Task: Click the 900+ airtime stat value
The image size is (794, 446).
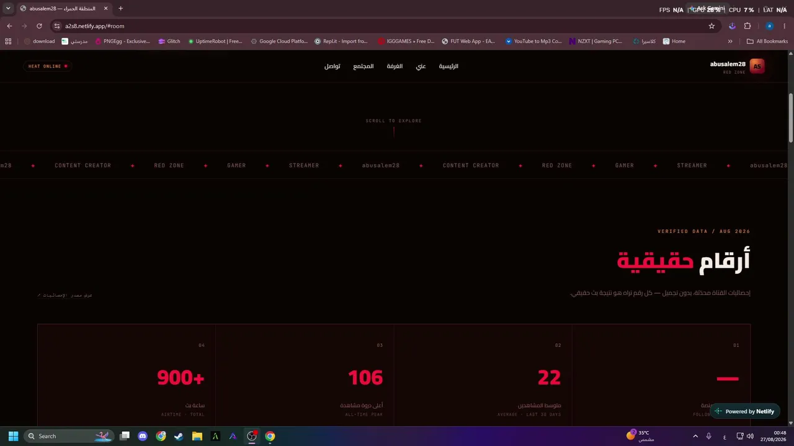Action: point(181,377)
